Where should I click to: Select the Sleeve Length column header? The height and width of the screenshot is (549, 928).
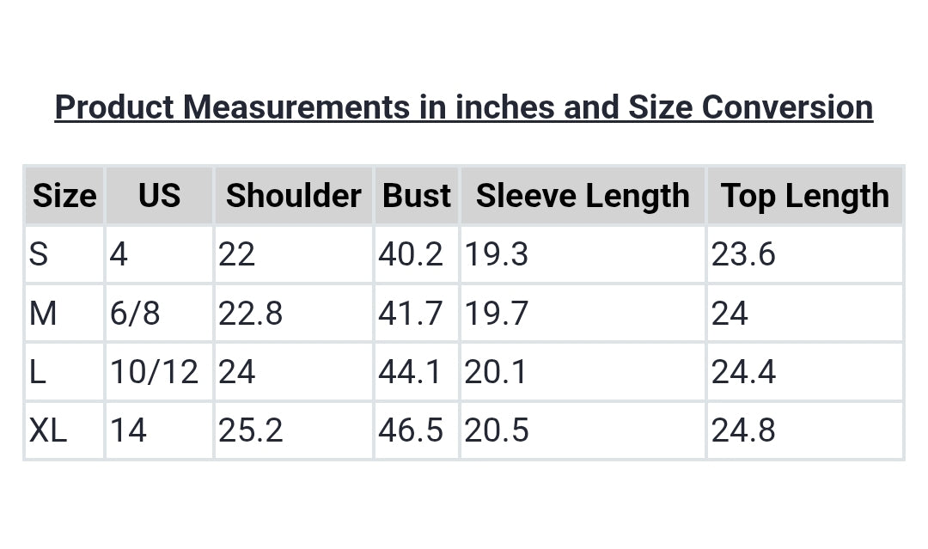[x=583, y=196]
